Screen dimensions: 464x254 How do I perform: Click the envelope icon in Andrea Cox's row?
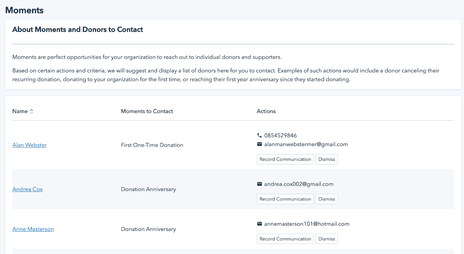pyautogui.click(x=259, y=184)
